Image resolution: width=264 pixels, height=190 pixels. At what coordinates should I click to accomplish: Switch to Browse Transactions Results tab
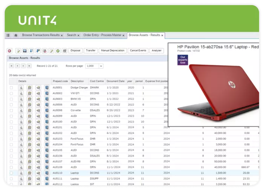click(41, 35)
